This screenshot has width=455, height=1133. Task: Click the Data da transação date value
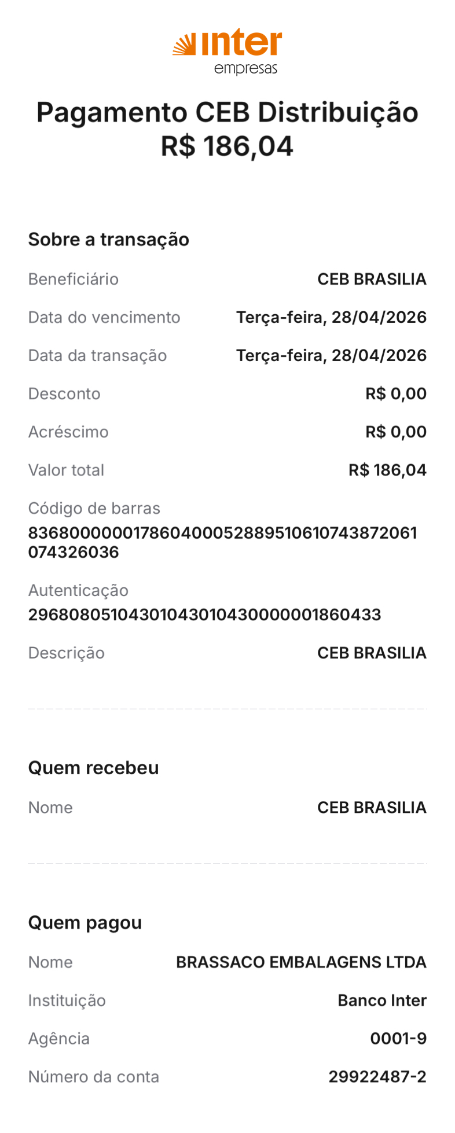point(331,355)
